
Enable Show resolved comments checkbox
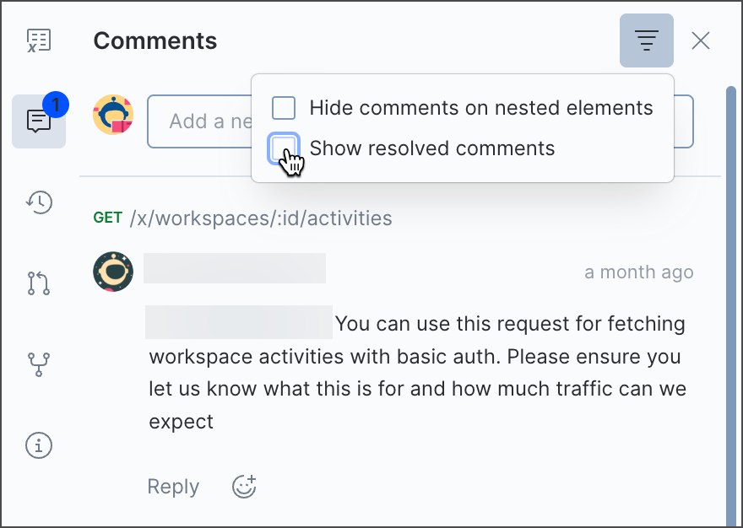[x=284, y=148]
